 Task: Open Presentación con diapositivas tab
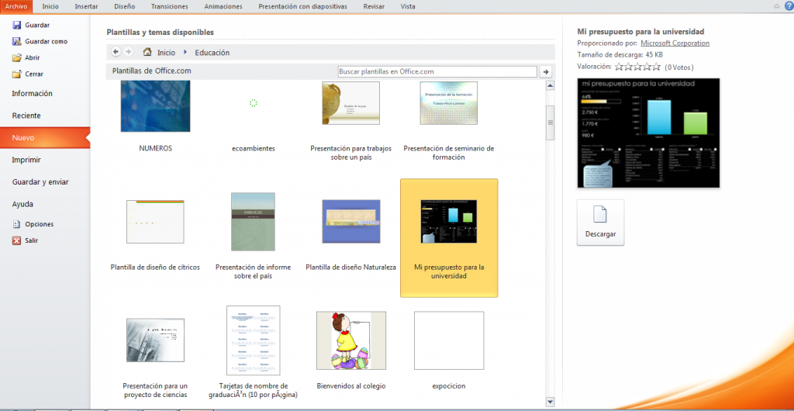coord(303,6)
